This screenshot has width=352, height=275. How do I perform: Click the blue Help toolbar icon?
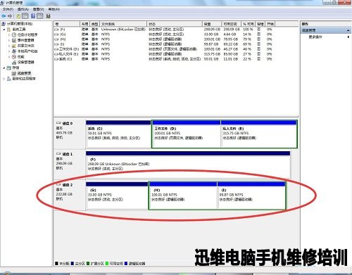coord(33,16)
